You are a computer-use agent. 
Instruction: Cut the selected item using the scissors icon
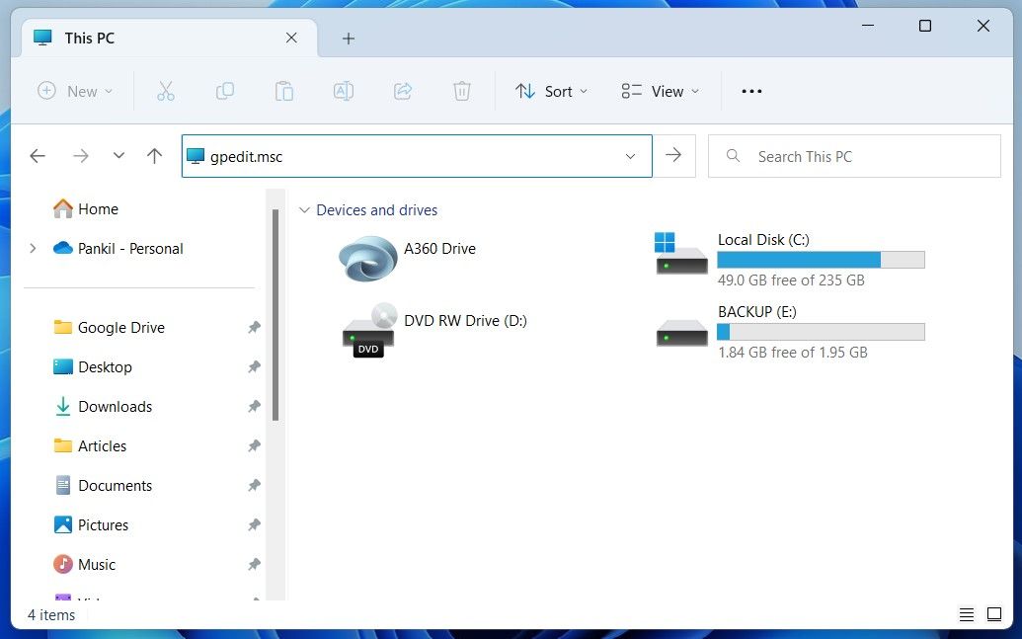coord(165,91)
